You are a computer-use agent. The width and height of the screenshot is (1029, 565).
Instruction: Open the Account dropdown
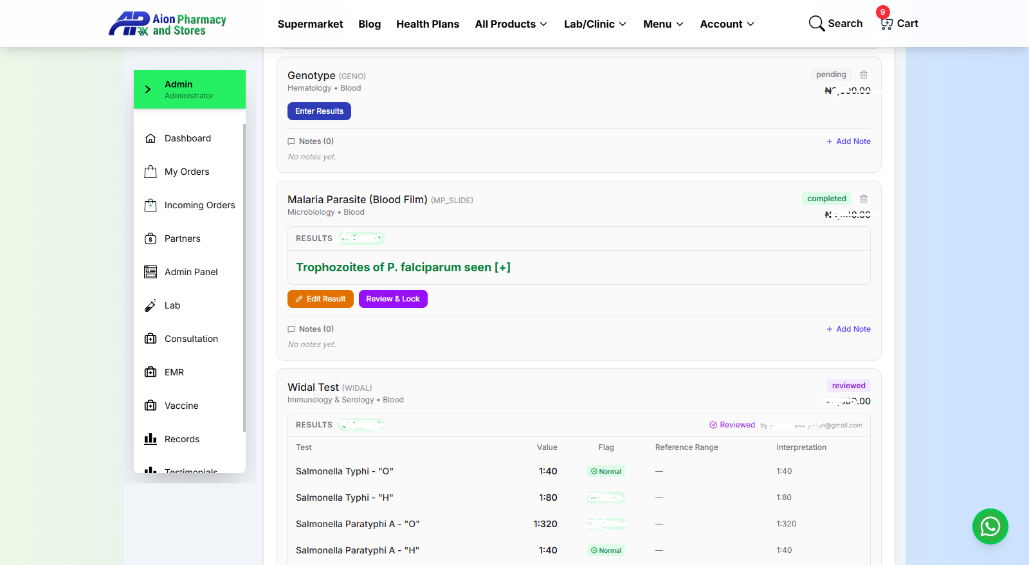tap(727, 24)
